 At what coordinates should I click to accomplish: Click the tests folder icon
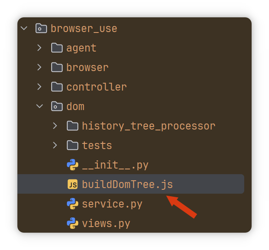tap(73, 146)
